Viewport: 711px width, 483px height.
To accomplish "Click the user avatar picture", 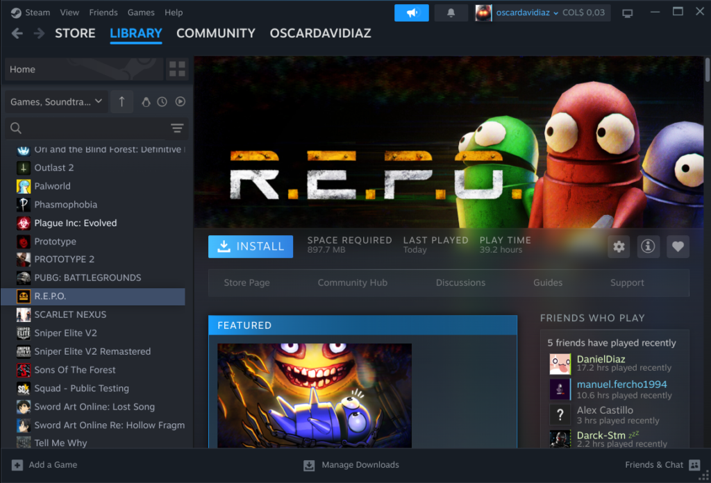I will click(x=483, y=12).
